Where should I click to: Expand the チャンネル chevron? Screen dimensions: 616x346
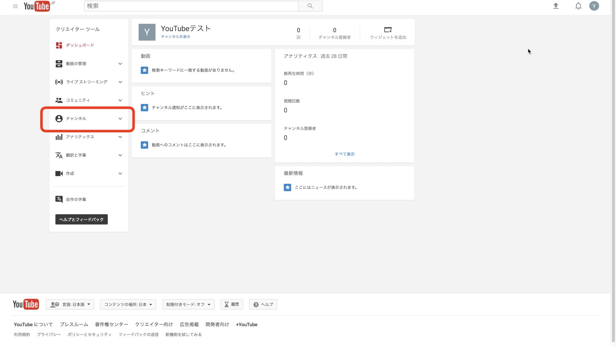[x=120, y=119]
